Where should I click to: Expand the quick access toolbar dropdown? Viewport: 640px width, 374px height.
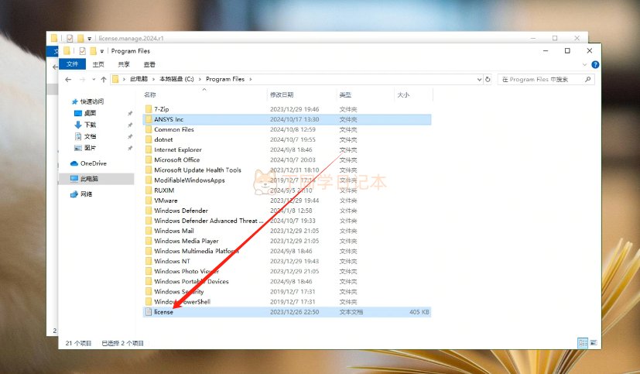(x=101, y=51)
